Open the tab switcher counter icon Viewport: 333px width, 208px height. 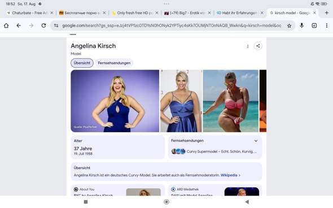(x=314, y=25)
